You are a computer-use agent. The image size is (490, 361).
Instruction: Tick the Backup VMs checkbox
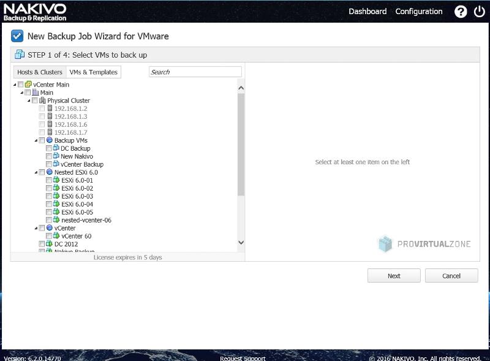coord(42,140)
